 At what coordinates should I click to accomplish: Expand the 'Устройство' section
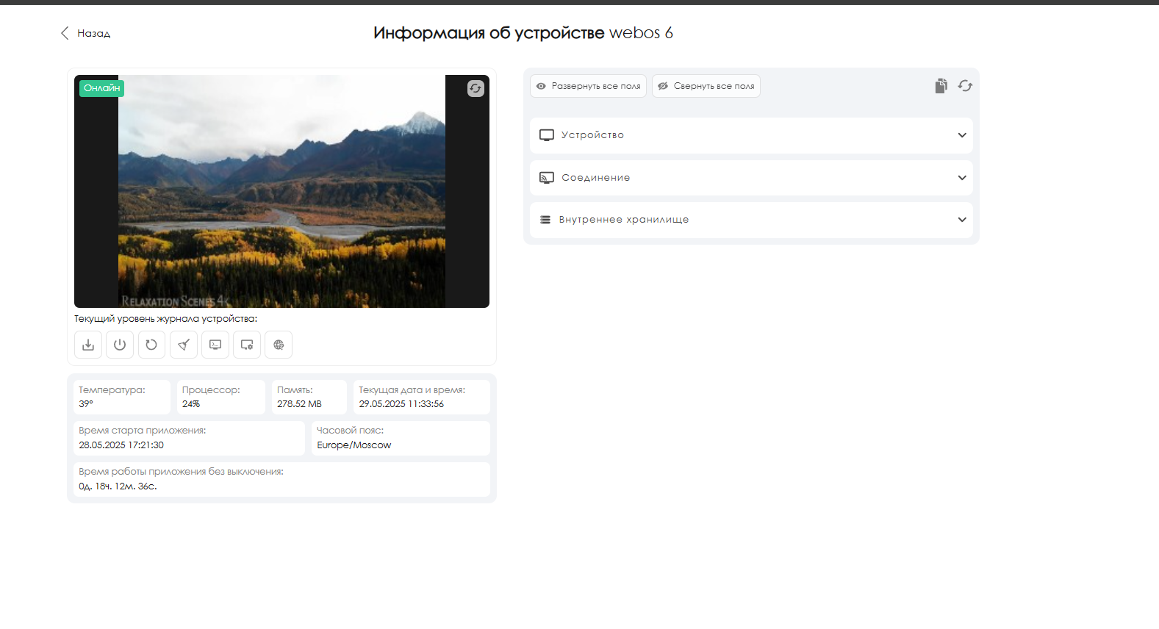751,135
